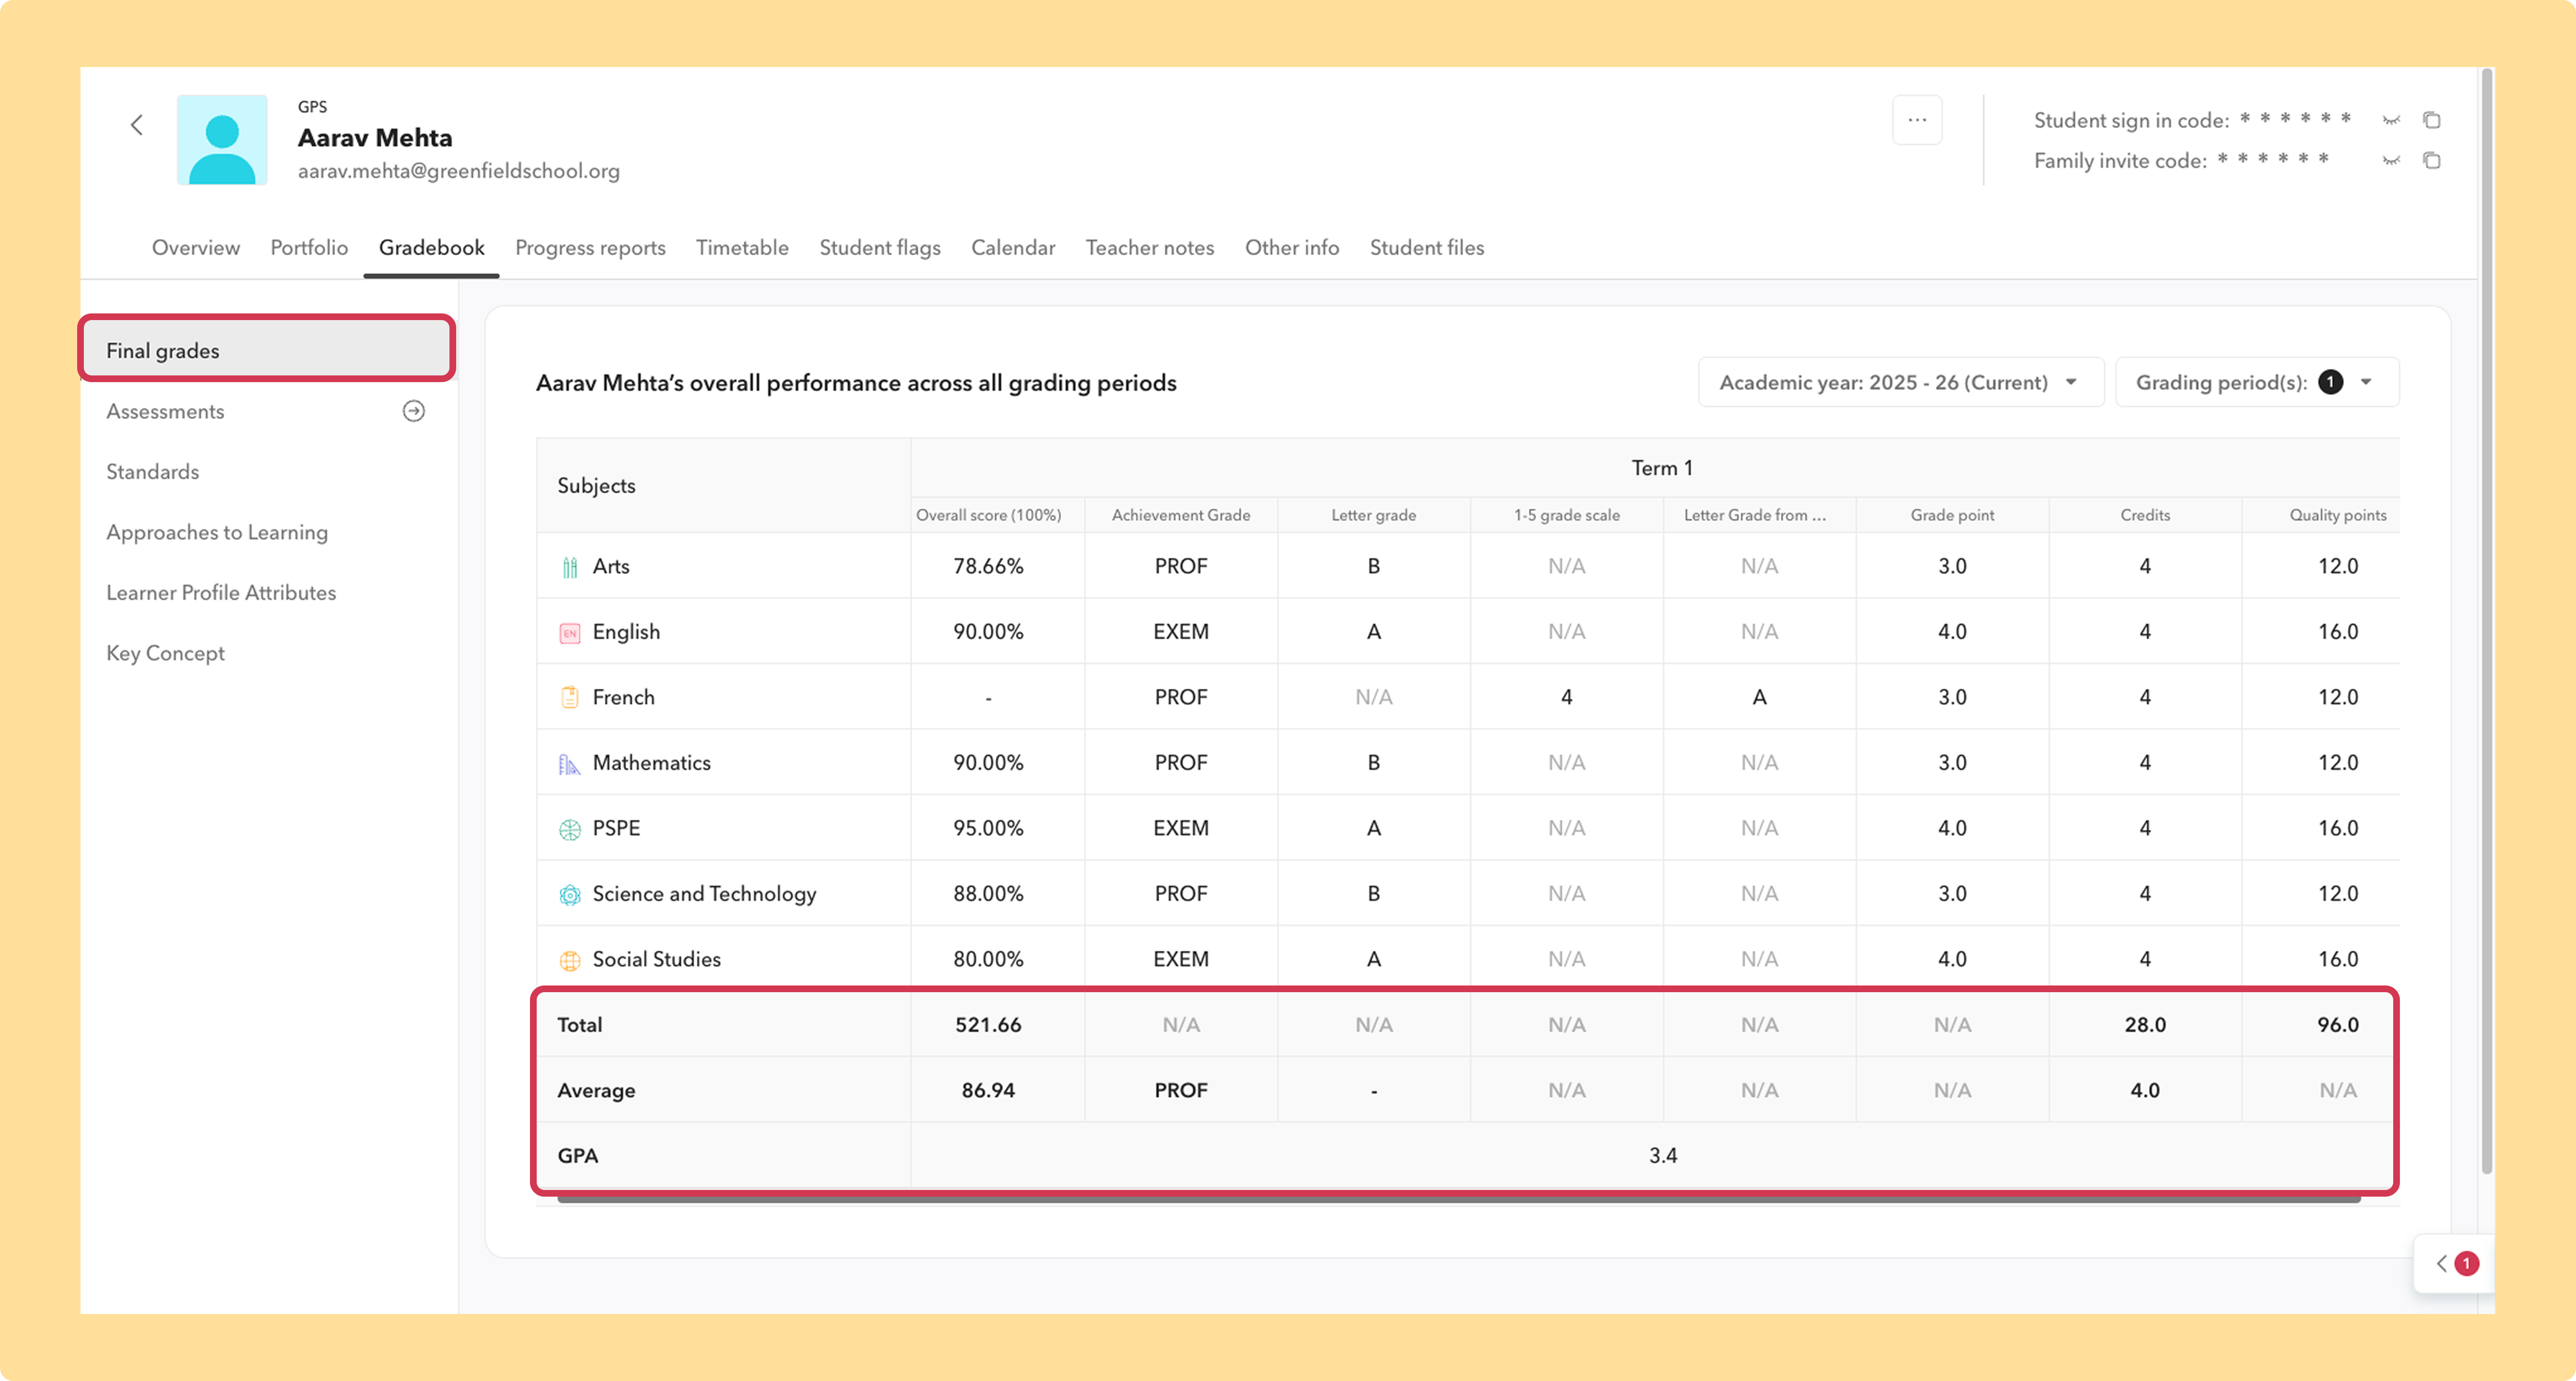The image size is (2576, 1381).
Task: Open Standards in the sidebar
Action: [267, 472]
